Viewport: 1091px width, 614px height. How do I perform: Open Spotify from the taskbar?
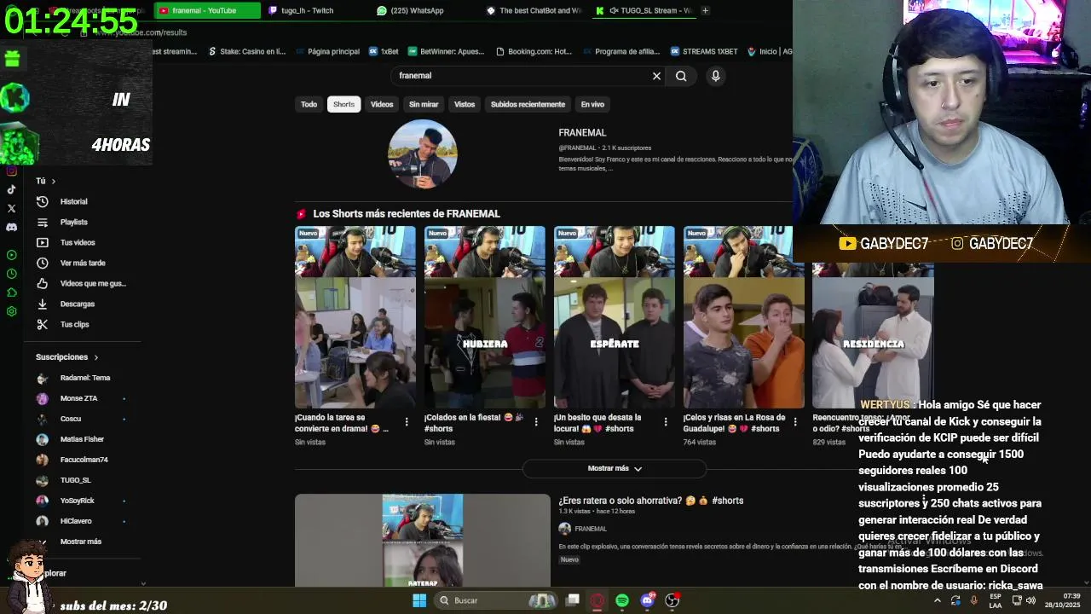622,600
